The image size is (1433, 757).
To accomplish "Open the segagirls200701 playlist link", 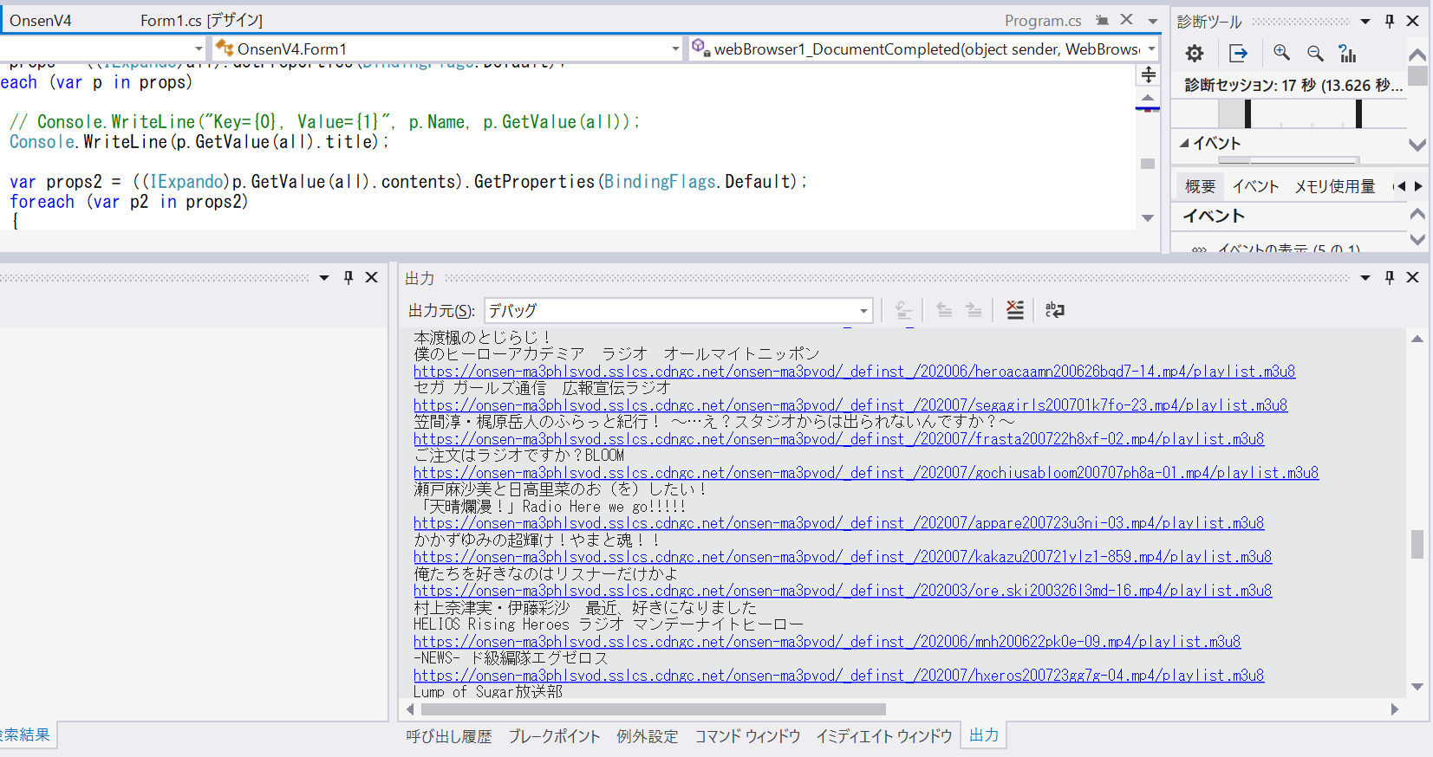I will [x=850, y=405].
